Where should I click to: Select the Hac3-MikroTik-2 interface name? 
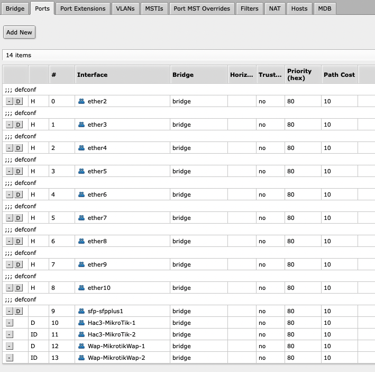(112, 334)
